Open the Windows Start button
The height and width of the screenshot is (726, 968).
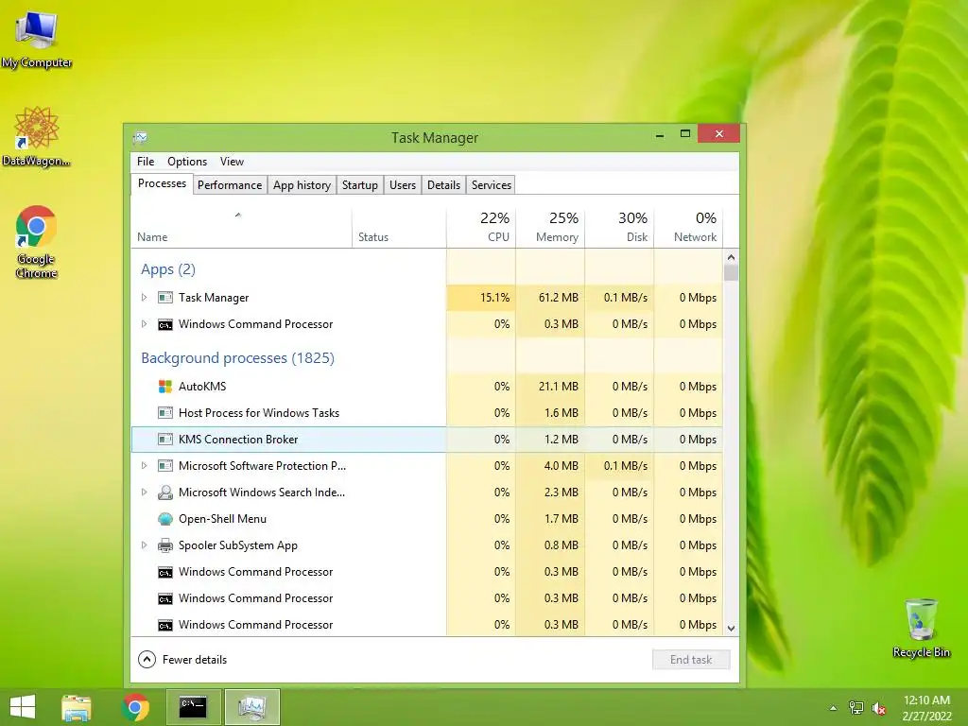coord(23,707)
